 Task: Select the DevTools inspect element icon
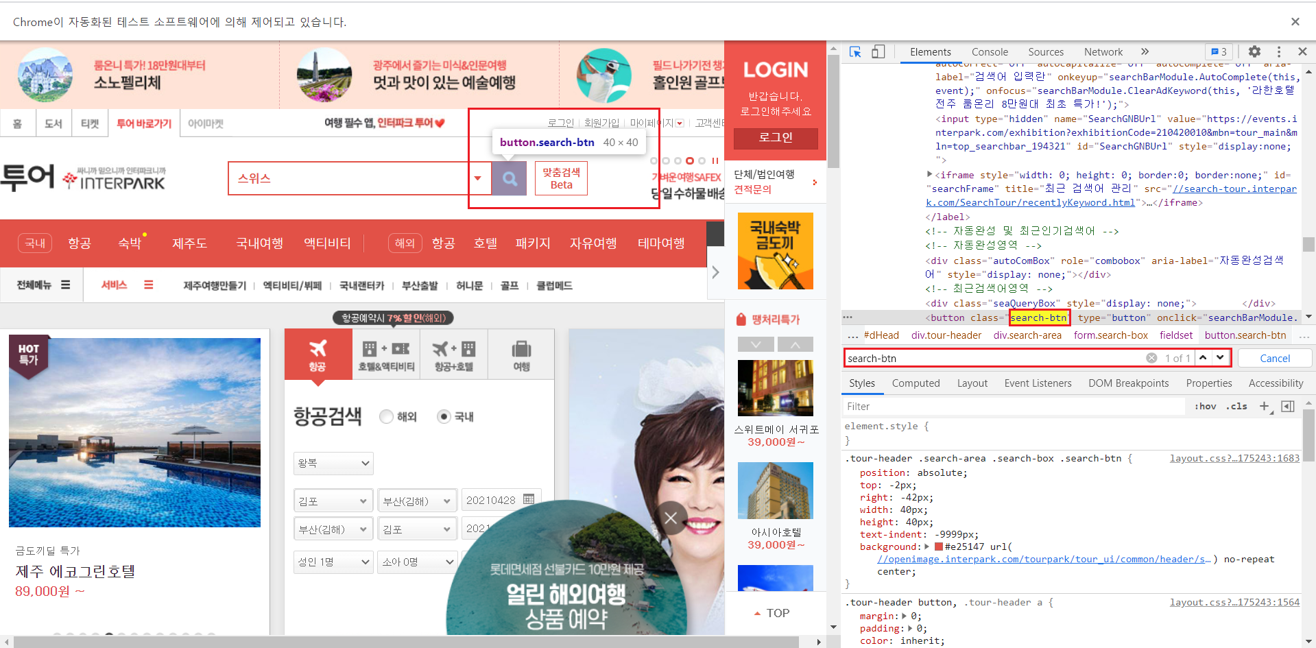855,52
